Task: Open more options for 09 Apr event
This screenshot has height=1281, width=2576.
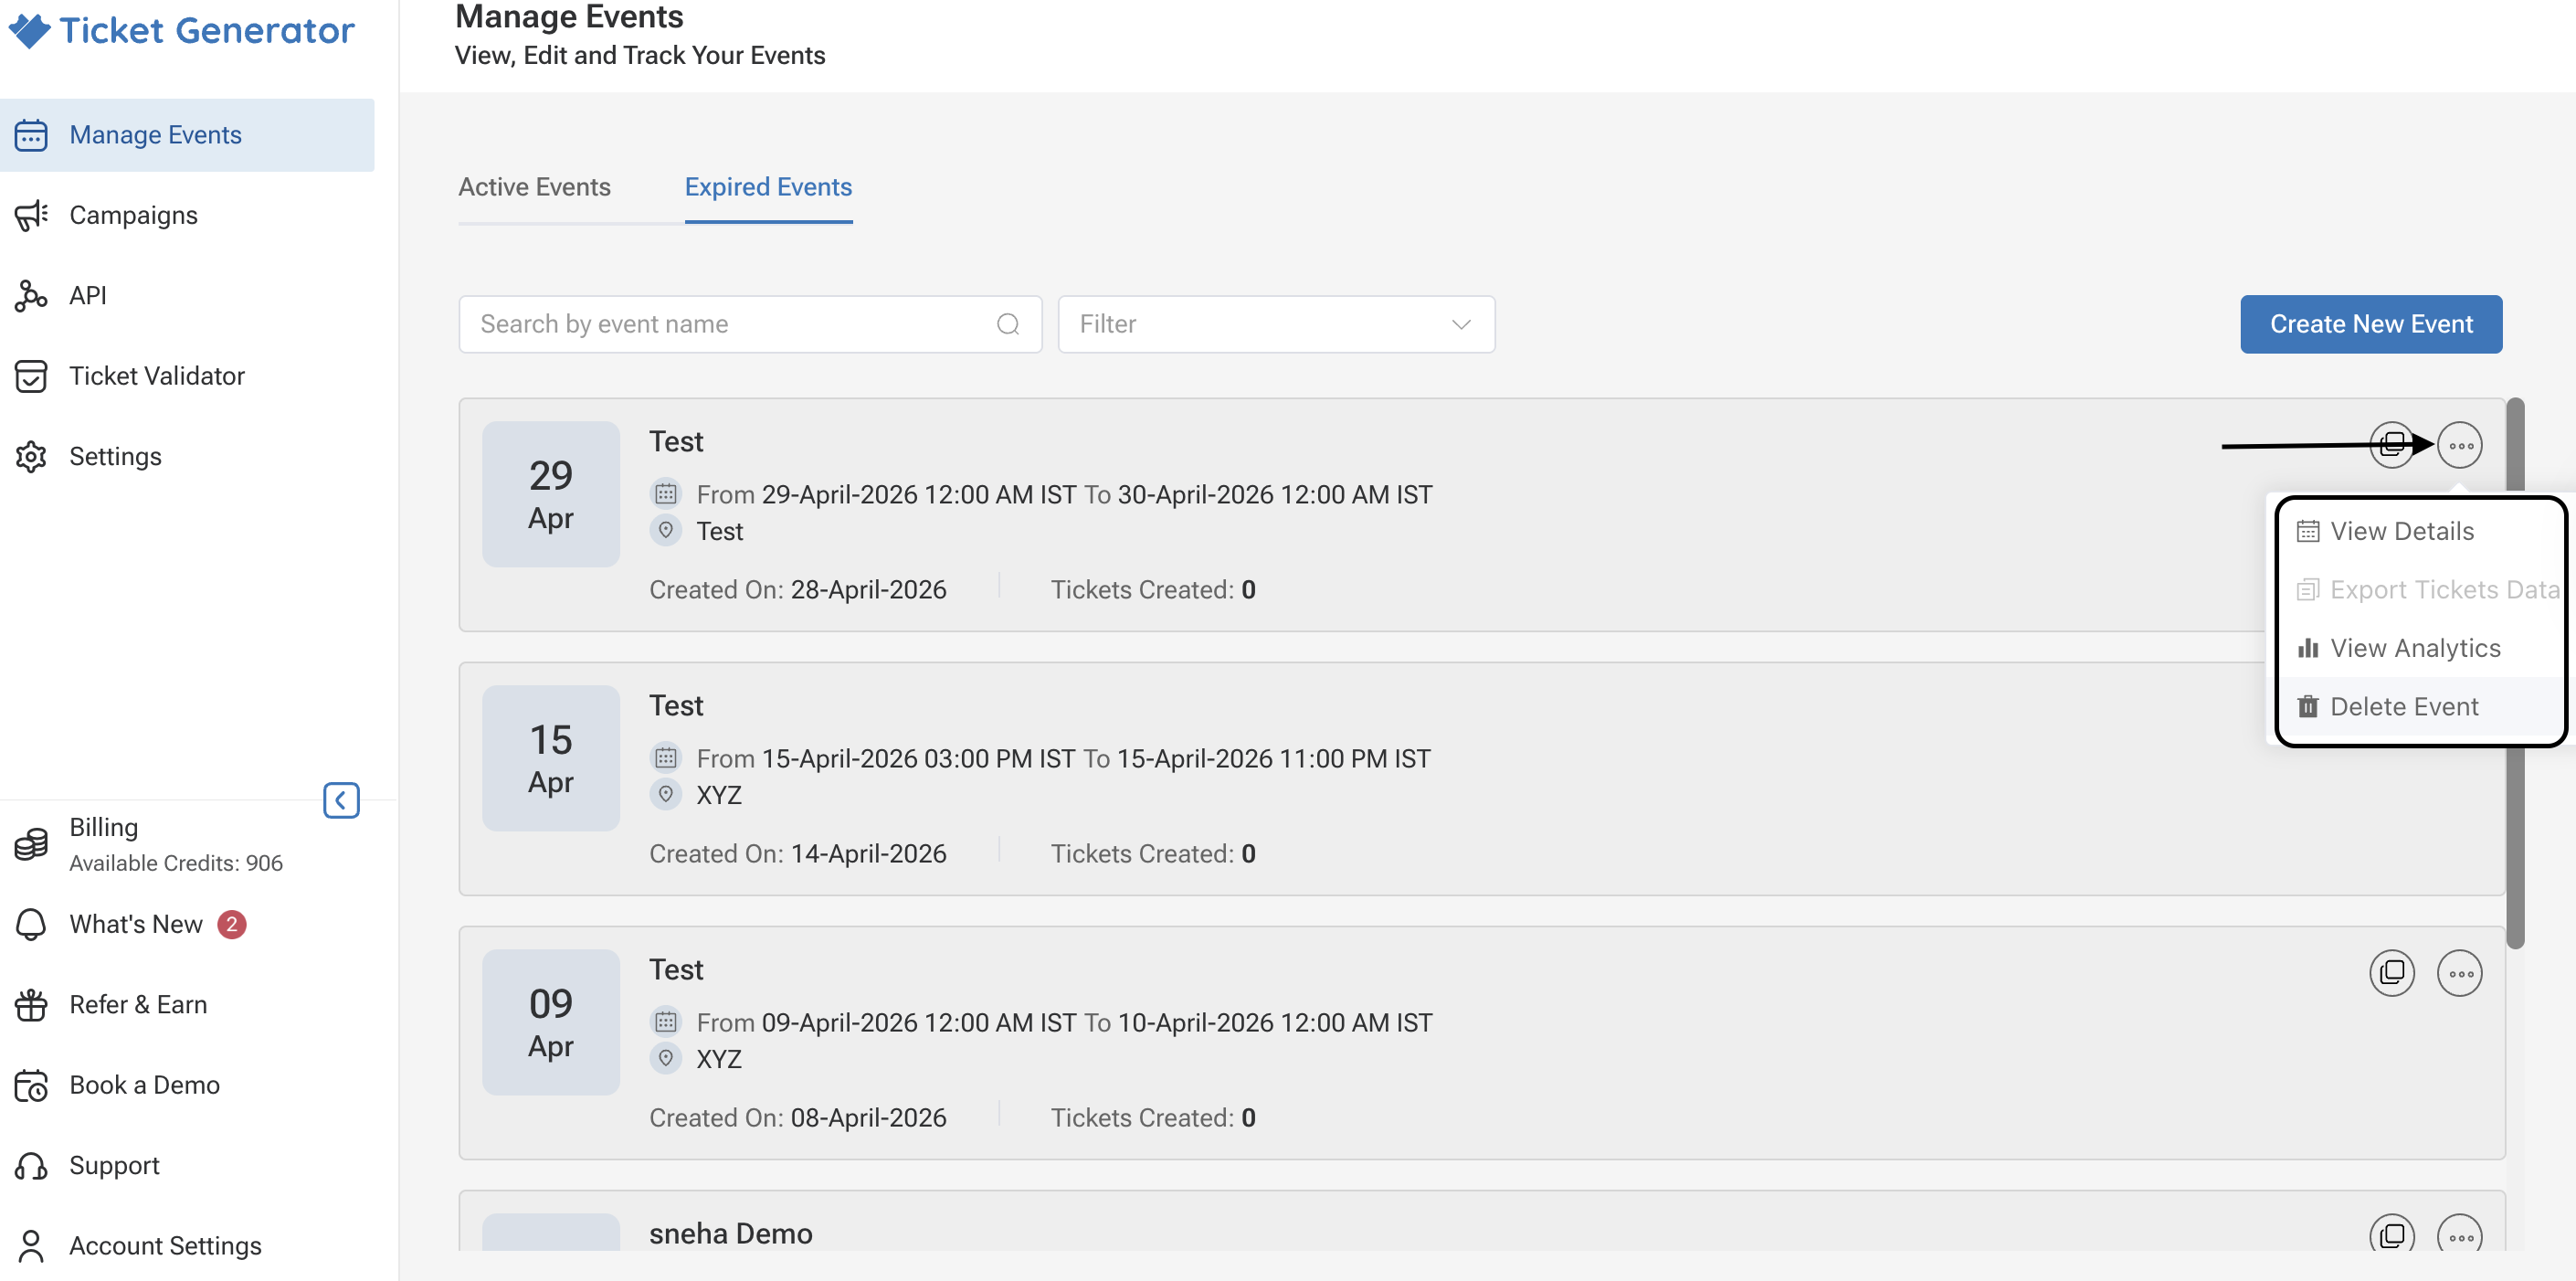Action: point(2459,973)
